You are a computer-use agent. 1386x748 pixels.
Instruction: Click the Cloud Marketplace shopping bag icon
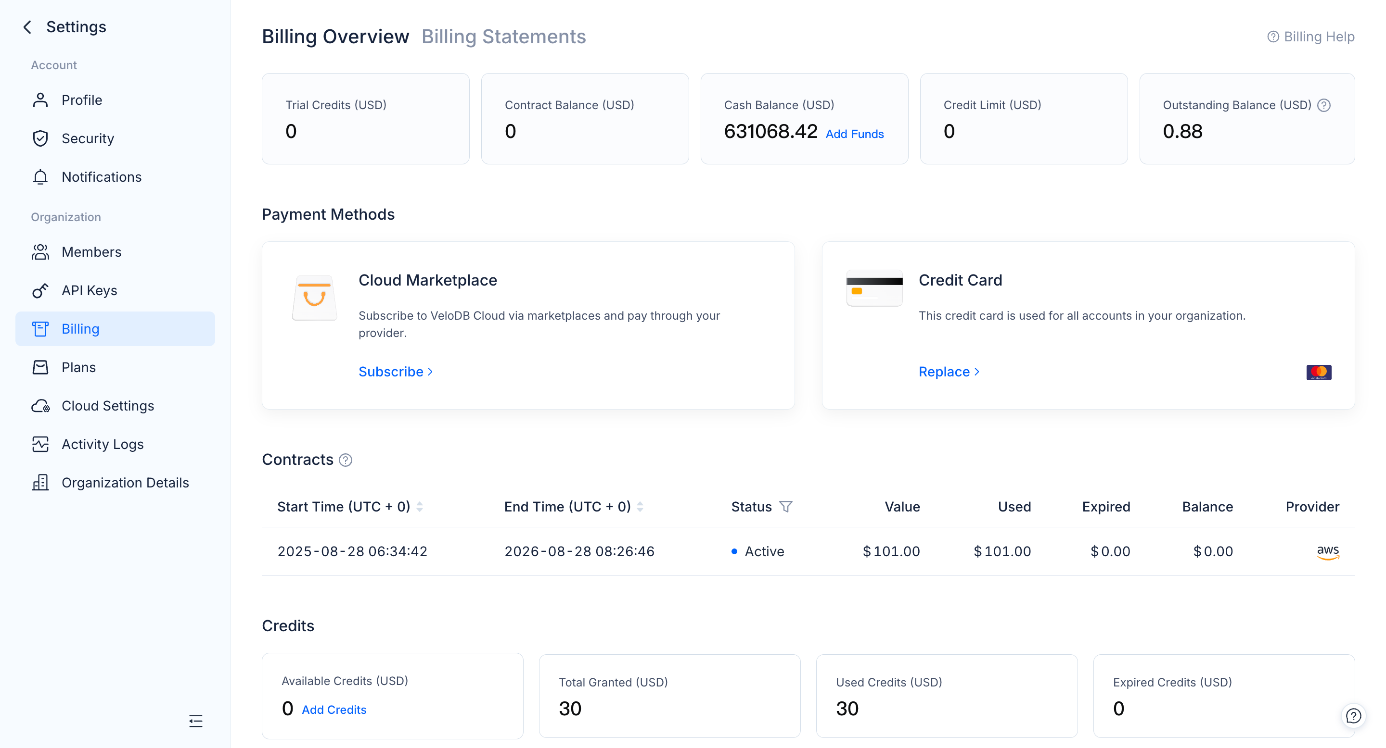315,298
